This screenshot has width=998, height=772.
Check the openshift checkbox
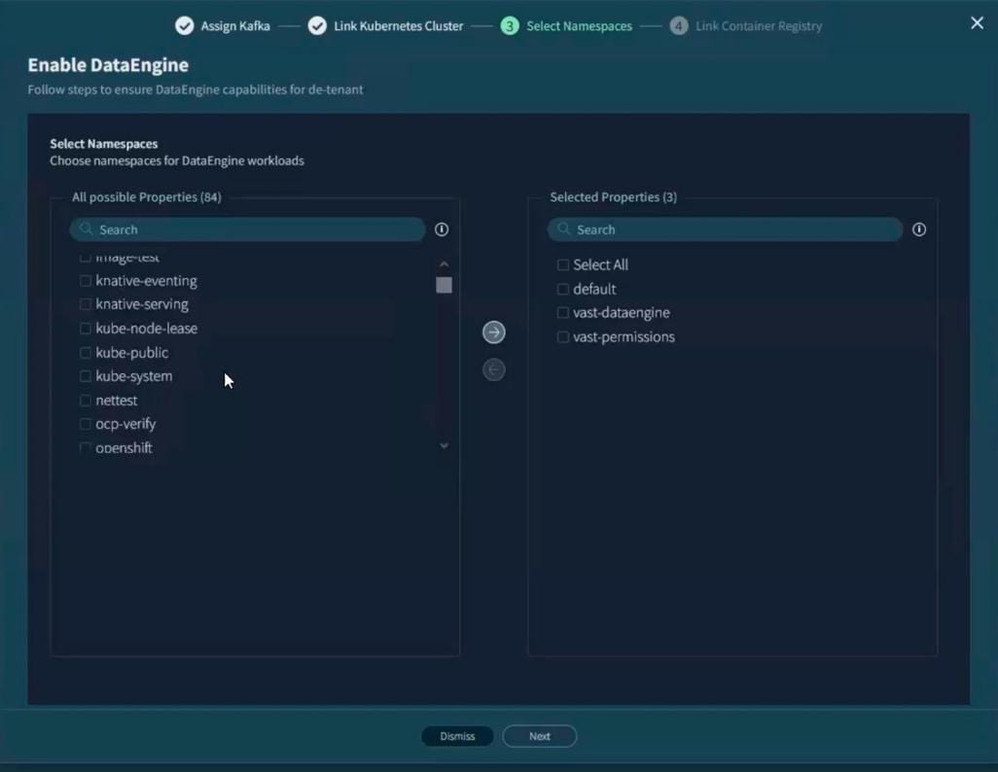pyautogui.click(x=86, y=447)
